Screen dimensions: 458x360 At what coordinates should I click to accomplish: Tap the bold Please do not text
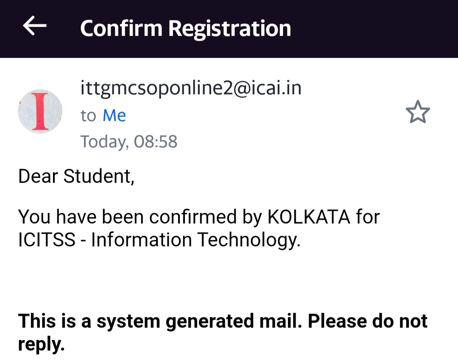point(367,321)
